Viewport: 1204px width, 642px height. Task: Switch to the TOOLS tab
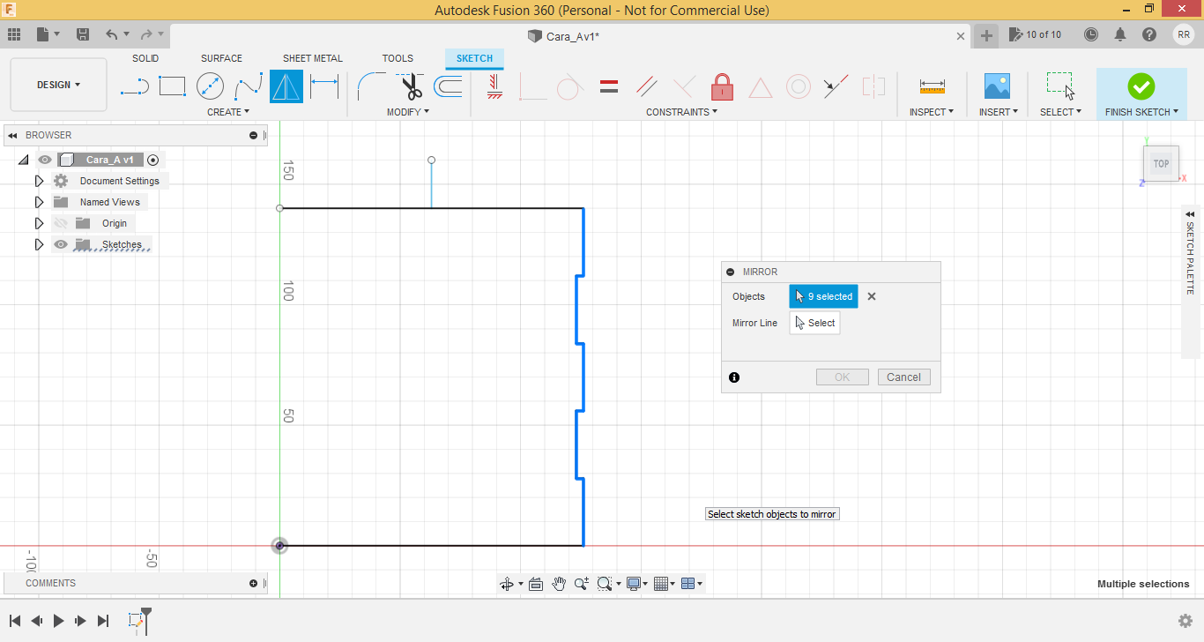point(398,58)
